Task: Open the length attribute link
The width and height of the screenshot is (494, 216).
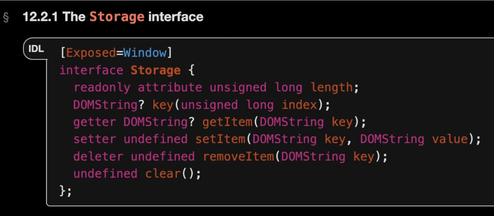Action: tap(331, 88)
